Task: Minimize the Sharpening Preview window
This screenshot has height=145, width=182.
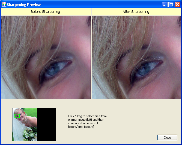Action: tap(165, 5)
